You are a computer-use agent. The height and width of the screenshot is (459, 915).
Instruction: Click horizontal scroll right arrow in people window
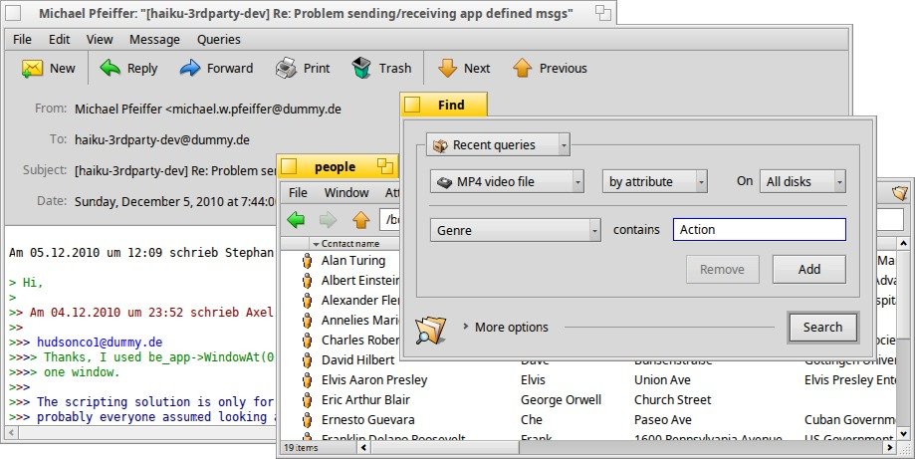(x=889, y=448)
